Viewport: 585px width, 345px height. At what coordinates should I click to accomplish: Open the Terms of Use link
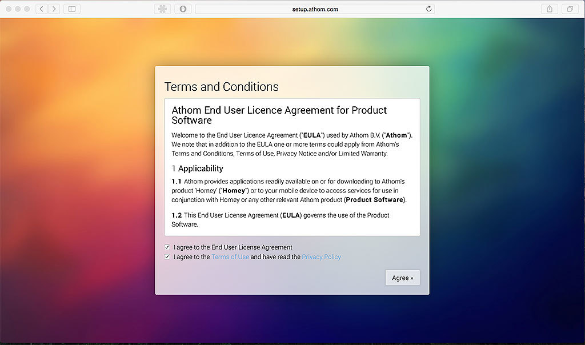[230, 256]
